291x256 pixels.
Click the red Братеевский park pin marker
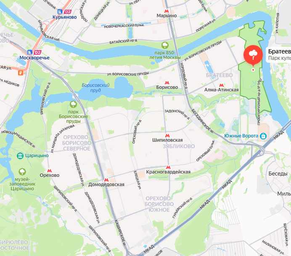[x=253, y=54]
